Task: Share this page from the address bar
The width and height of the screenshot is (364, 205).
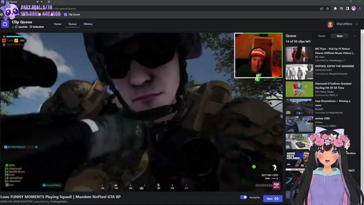Action: [322, 9]
